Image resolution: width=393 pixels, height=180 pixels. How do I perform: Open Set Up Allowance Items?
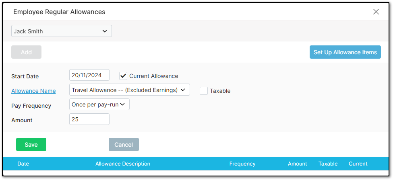coord(345,52)
